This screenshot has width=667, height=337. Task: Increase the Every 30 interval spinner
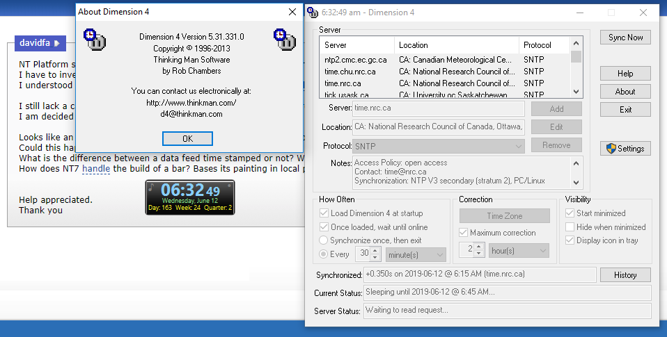coord(375,251)
